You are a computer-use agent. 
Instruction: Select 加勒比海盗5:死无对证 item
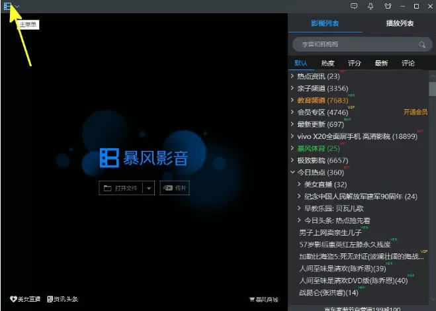361,257
